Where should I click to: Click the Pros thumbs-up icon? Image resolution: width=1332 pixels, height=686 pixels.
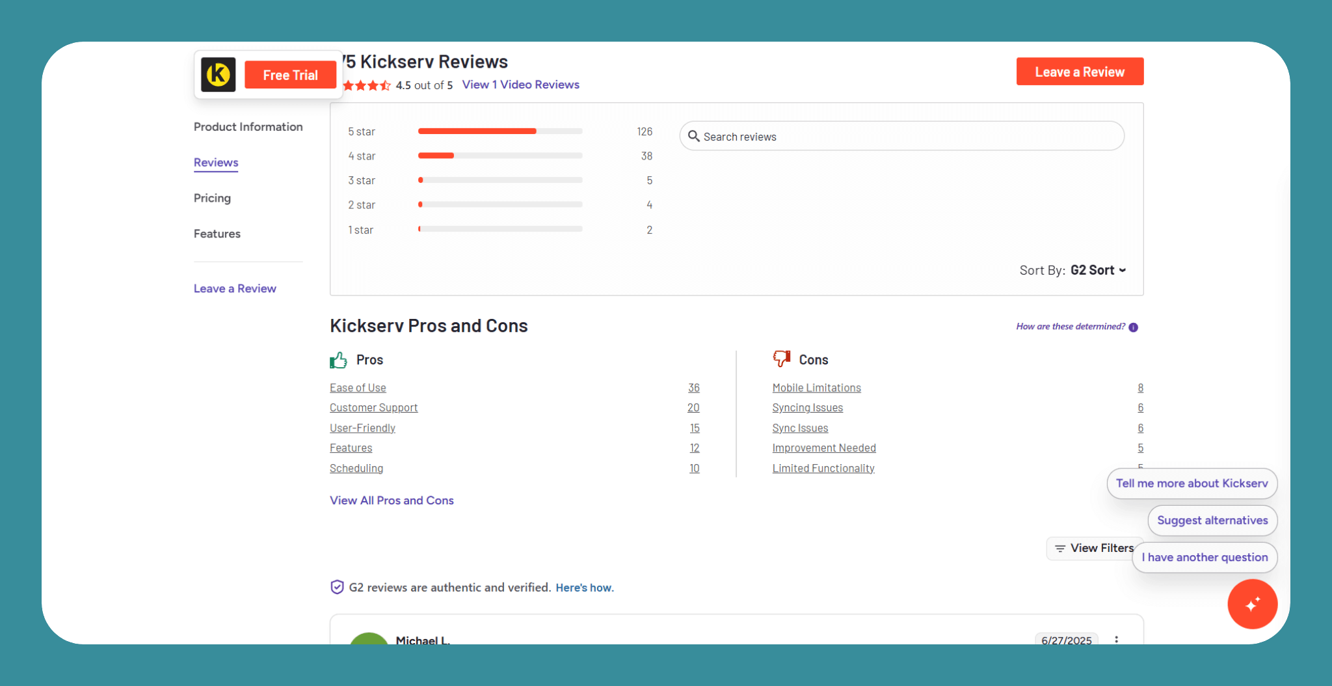338,360
